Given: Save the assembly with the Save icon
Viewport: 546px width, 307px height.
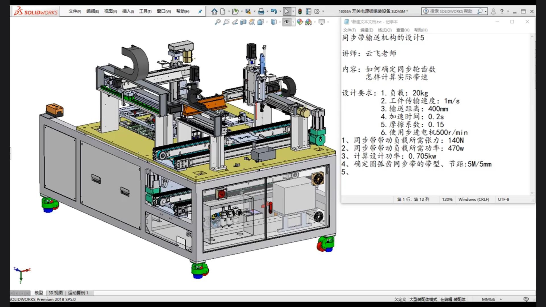Looking at the screenshot, I should (x=248, y=11).
